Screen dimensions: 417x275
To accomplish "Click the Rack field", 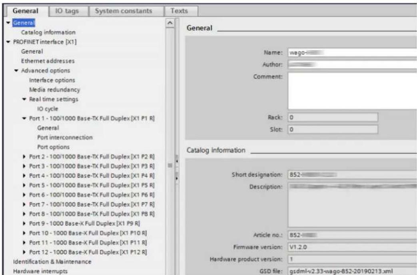I will coord(333,117).
